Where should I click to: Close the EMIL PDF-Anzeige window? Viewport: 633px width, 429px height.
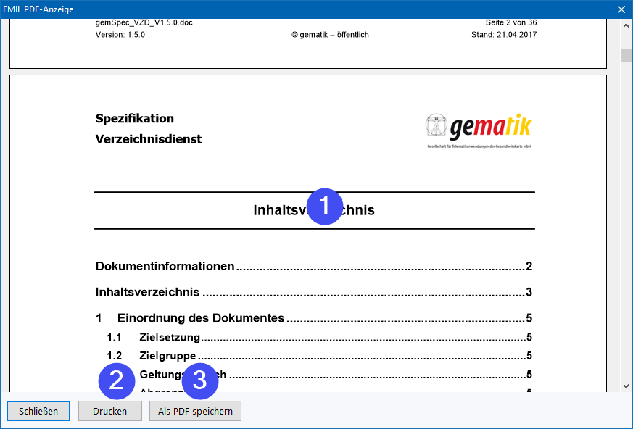pos(621,9)
